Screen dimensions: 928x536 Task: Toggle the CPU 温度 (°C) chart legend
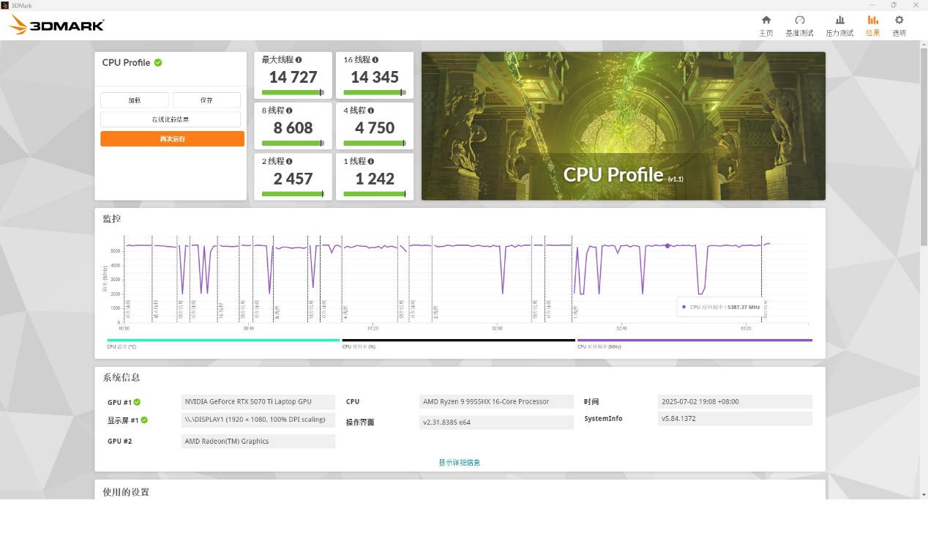click(223, 343)
